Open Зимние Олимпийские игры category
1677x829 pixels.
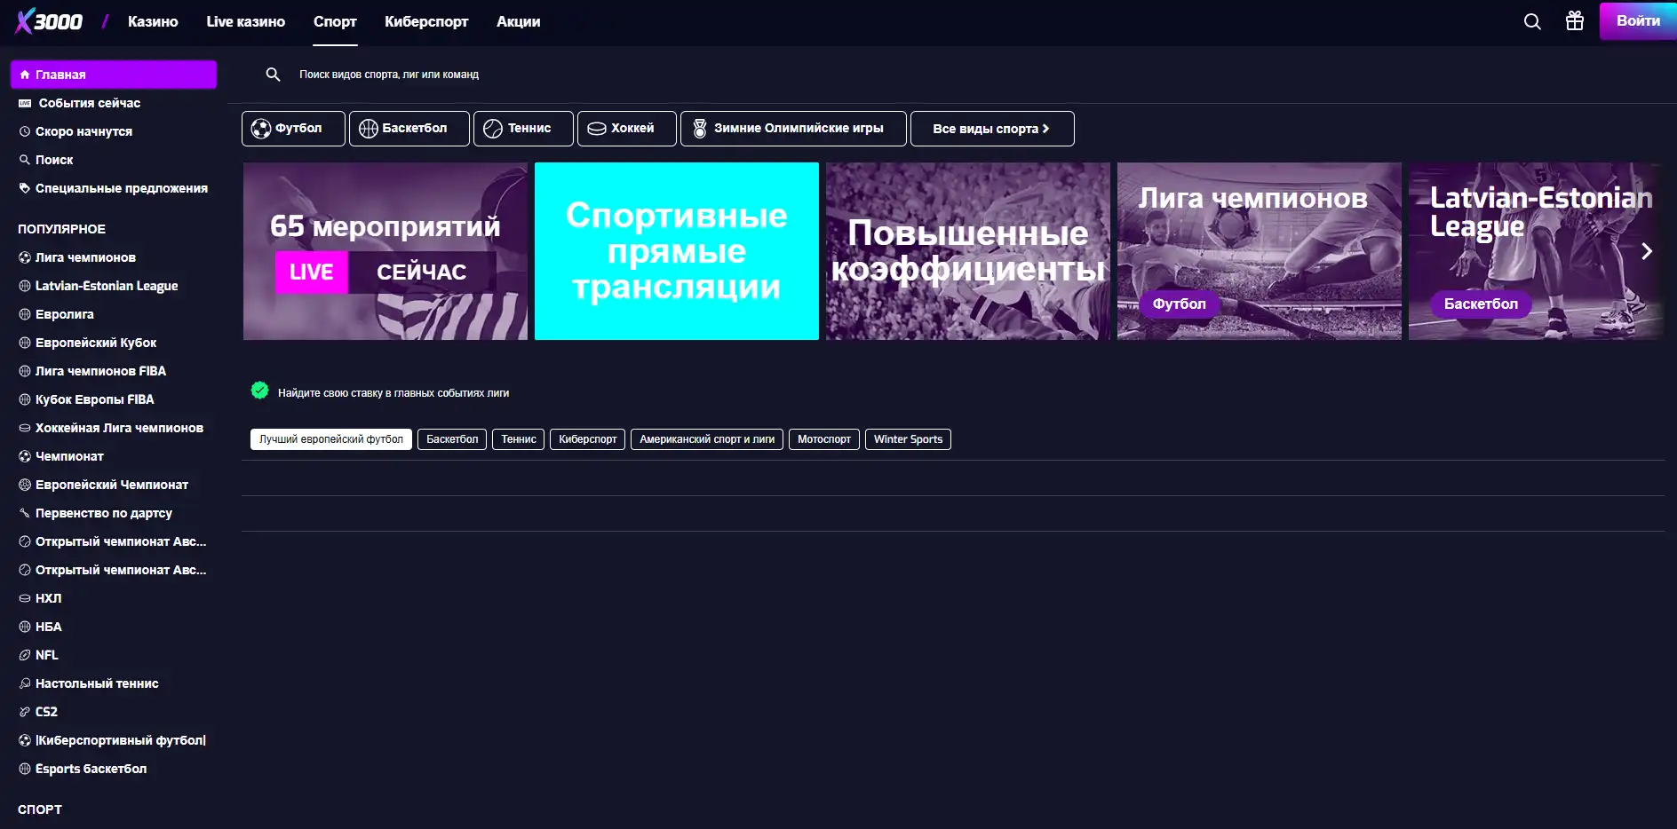(791, 128)
